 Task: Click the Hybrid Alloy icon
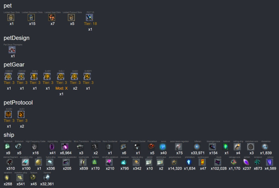(52, 147)
